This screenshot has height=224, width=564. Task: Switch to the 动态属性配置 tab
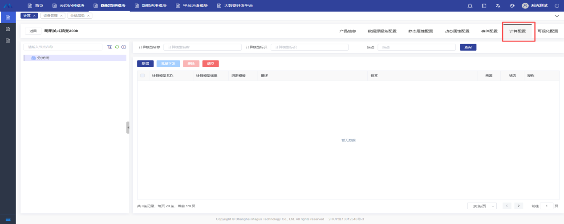pos(457,31)
